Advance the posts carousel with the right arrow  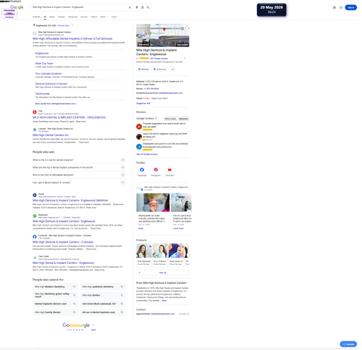(x=189, y=213)
